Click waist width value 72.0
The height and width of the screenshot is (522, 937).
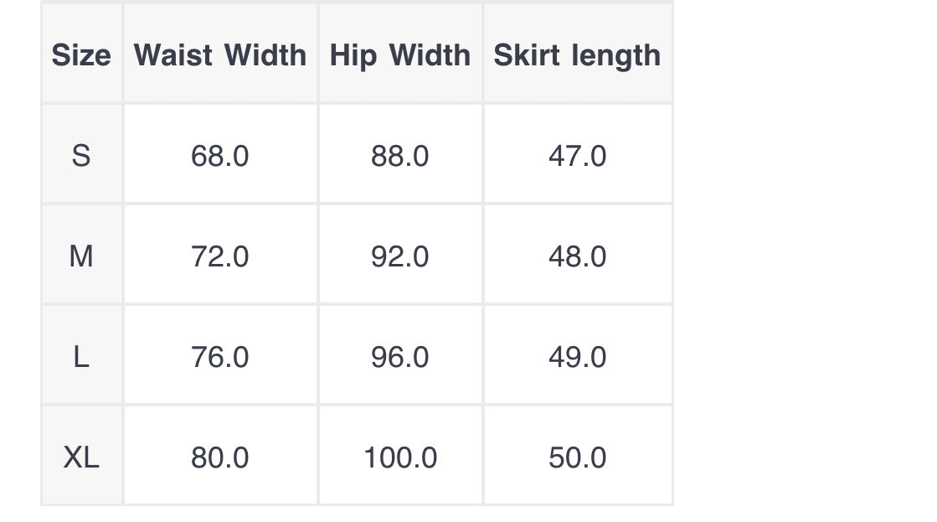pyautogui.click(x=220, y=256)
